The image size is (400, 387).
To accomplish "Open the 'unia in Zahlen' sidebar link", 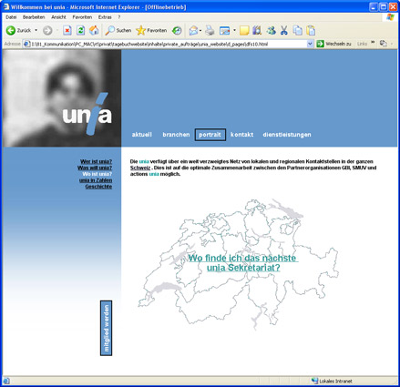I will coord(96,180).
